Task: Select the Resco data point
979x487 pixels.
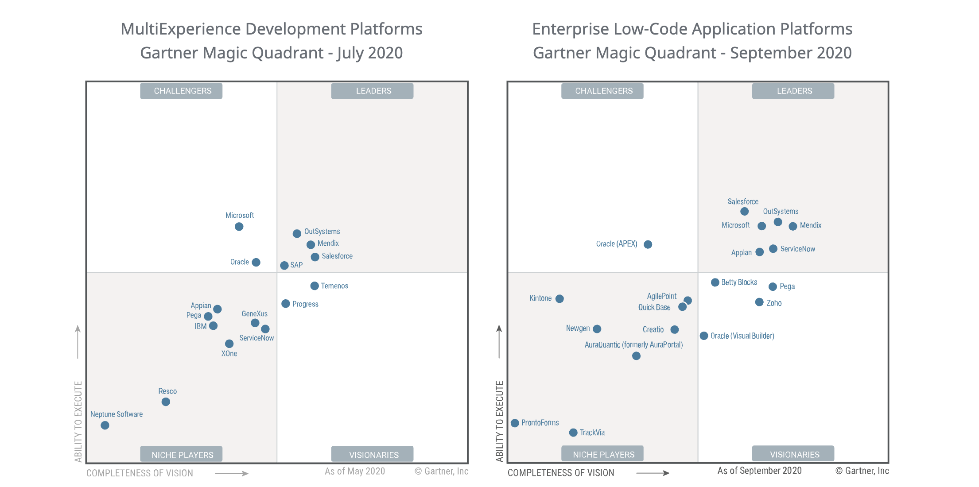Action: 166,402
